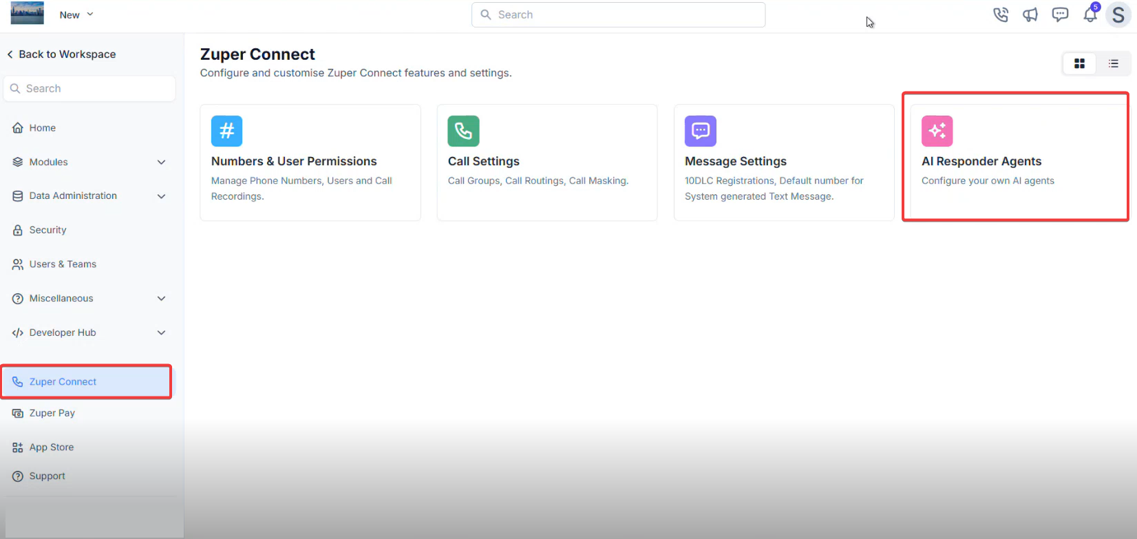Screen dimensions: 1137x539
Task: Click the Developer Hub code icon
Action: (18, 332)
